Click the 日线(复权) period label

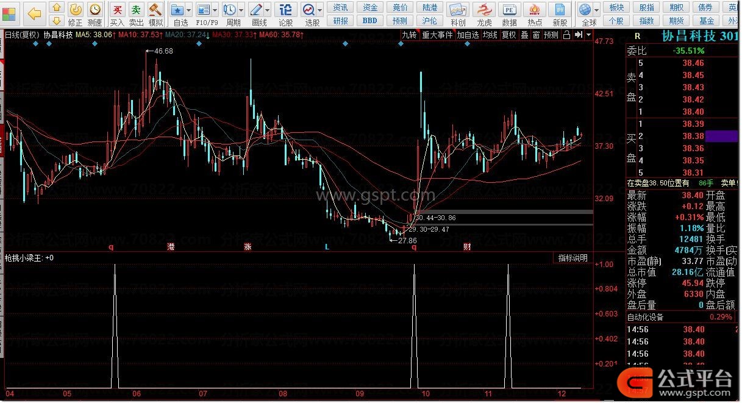pos(22,35)
